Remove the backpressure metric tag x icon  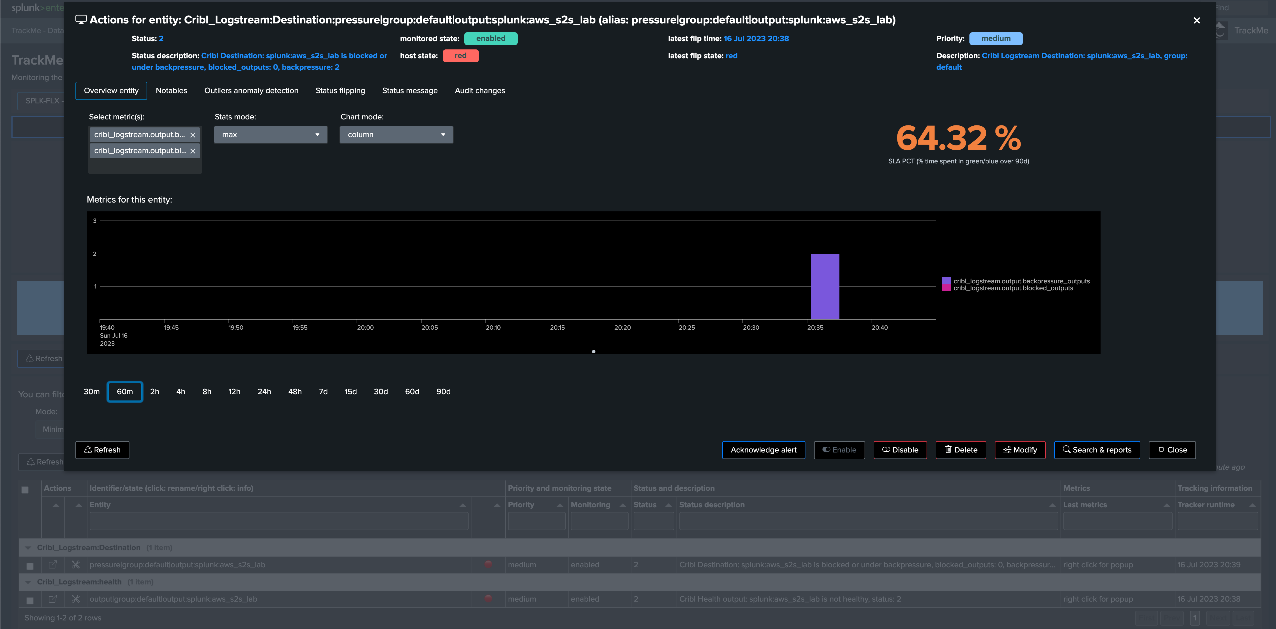[193, 135]
